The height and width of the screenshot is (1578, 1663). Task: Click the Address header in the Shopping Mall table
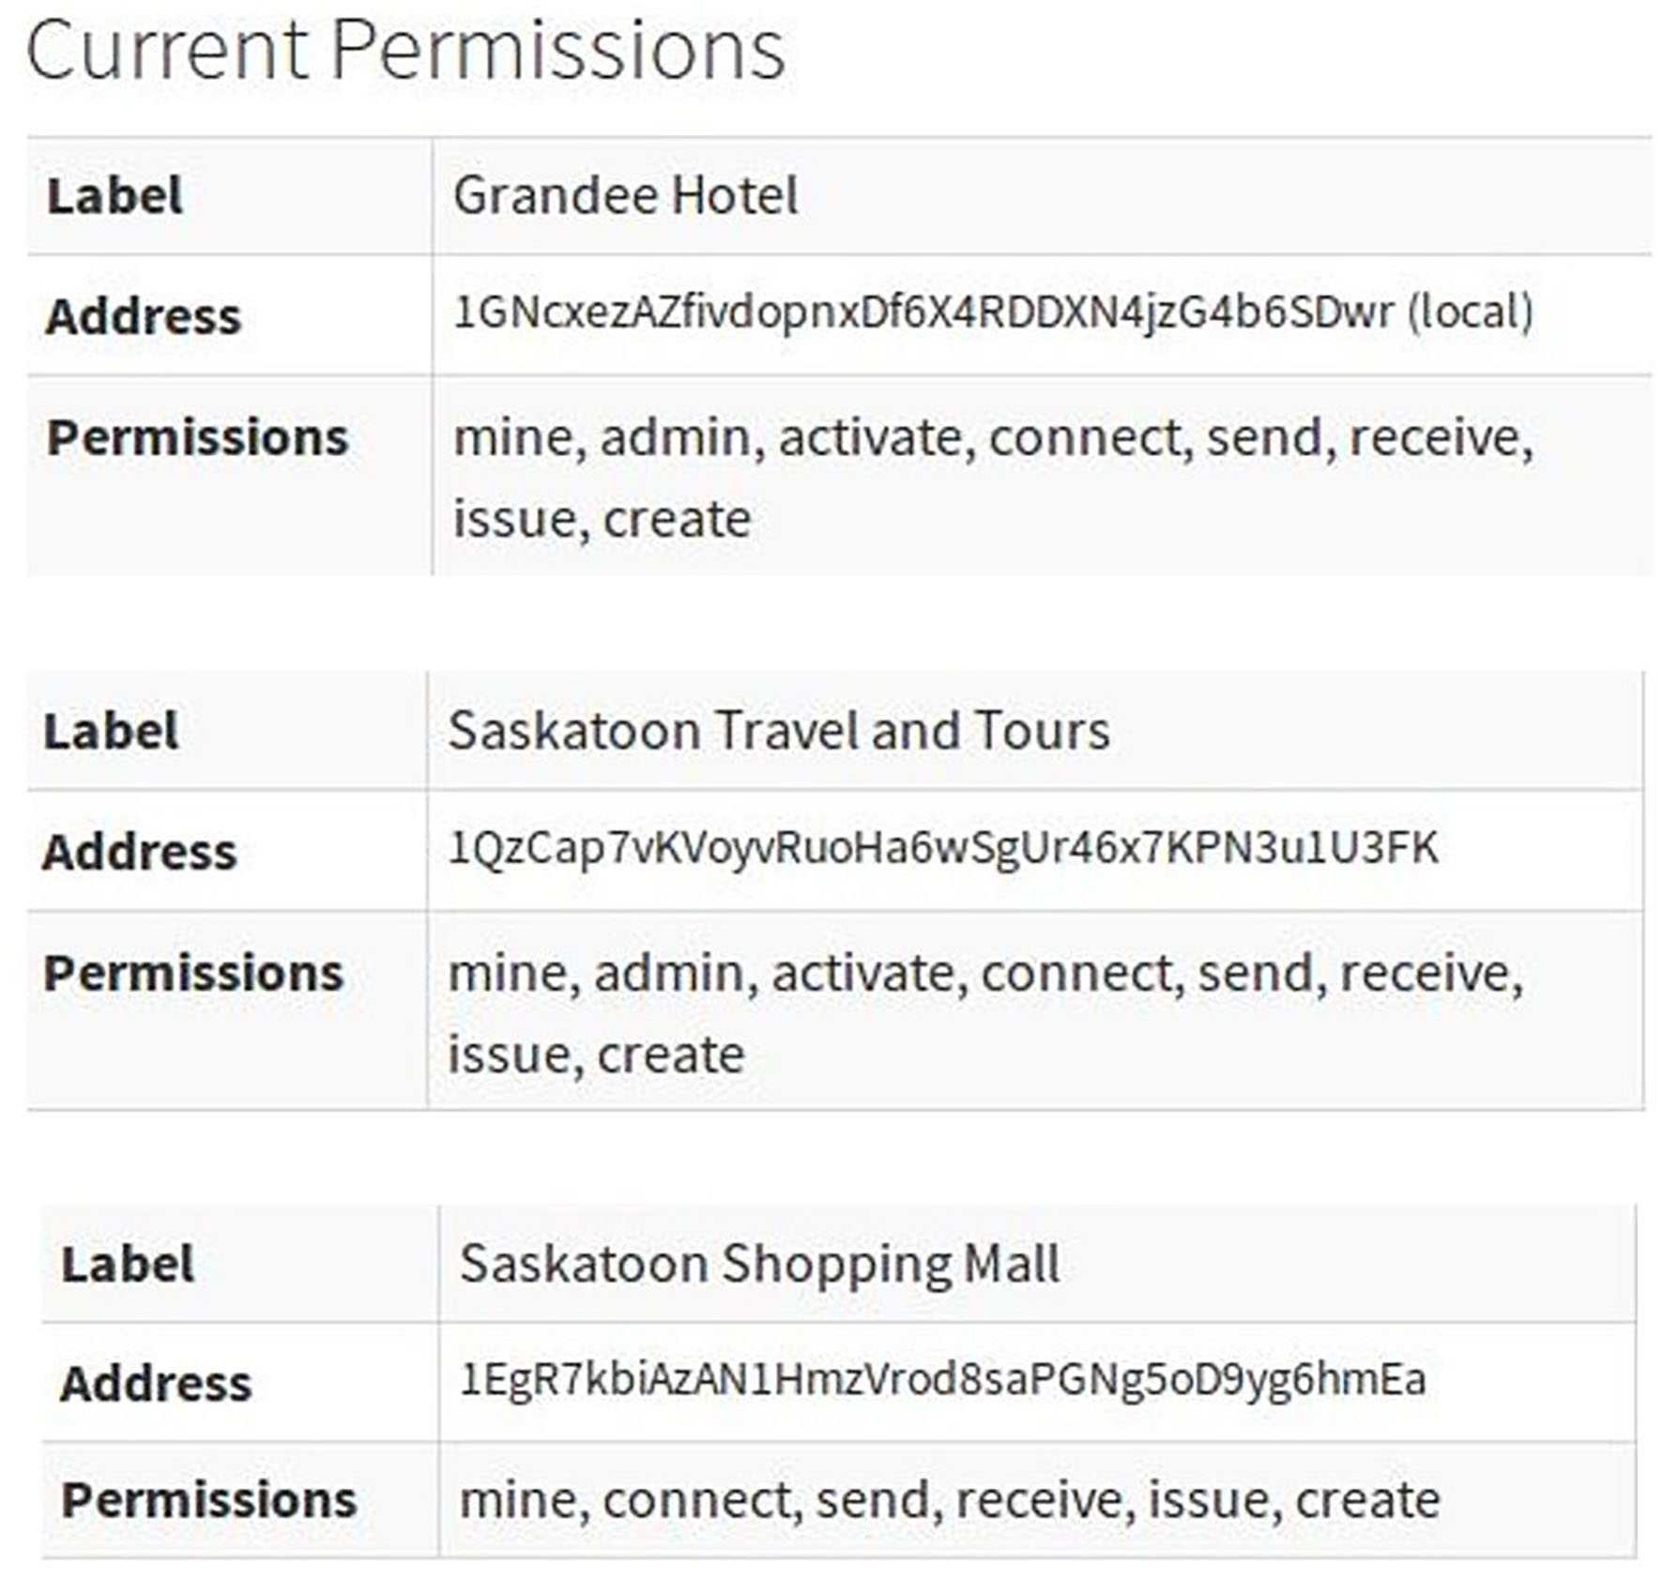pos(156,1384)
